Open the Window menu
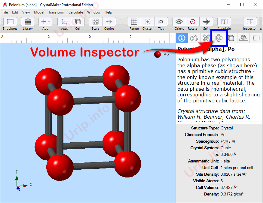Screen dimensions: 263x203 click(x=93, y=12)
